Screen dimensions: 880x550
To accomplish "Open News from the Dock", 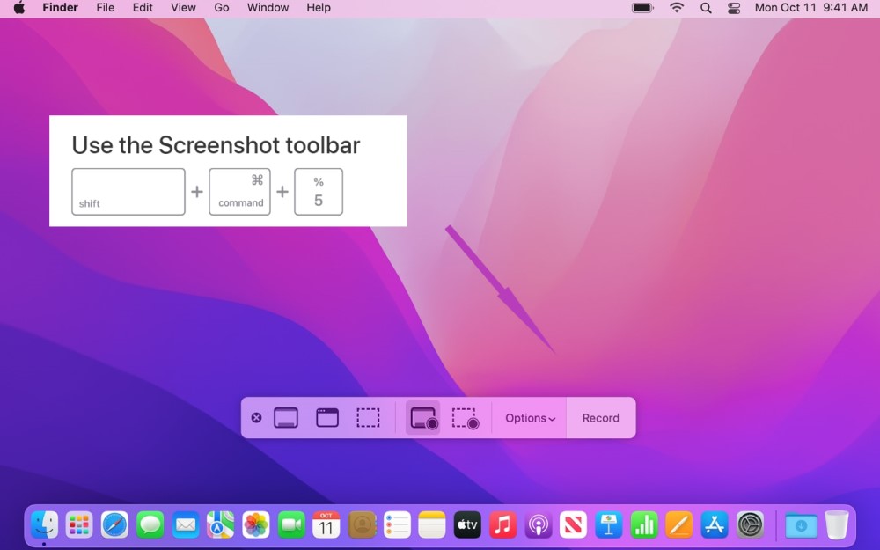I will pos(573,525).
